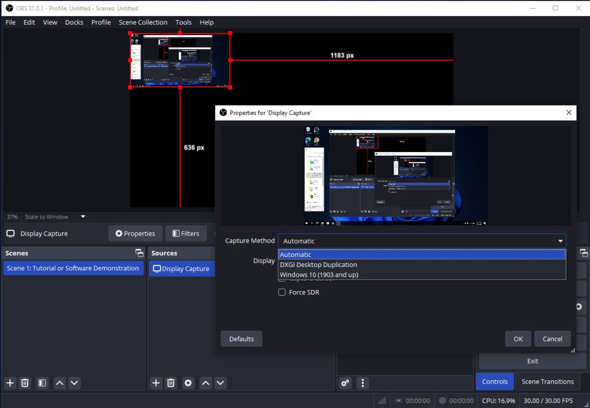Open the Capture Method combo box
Image resolution: width=590 pixels, height=408 pixels.
click(422, 241)
